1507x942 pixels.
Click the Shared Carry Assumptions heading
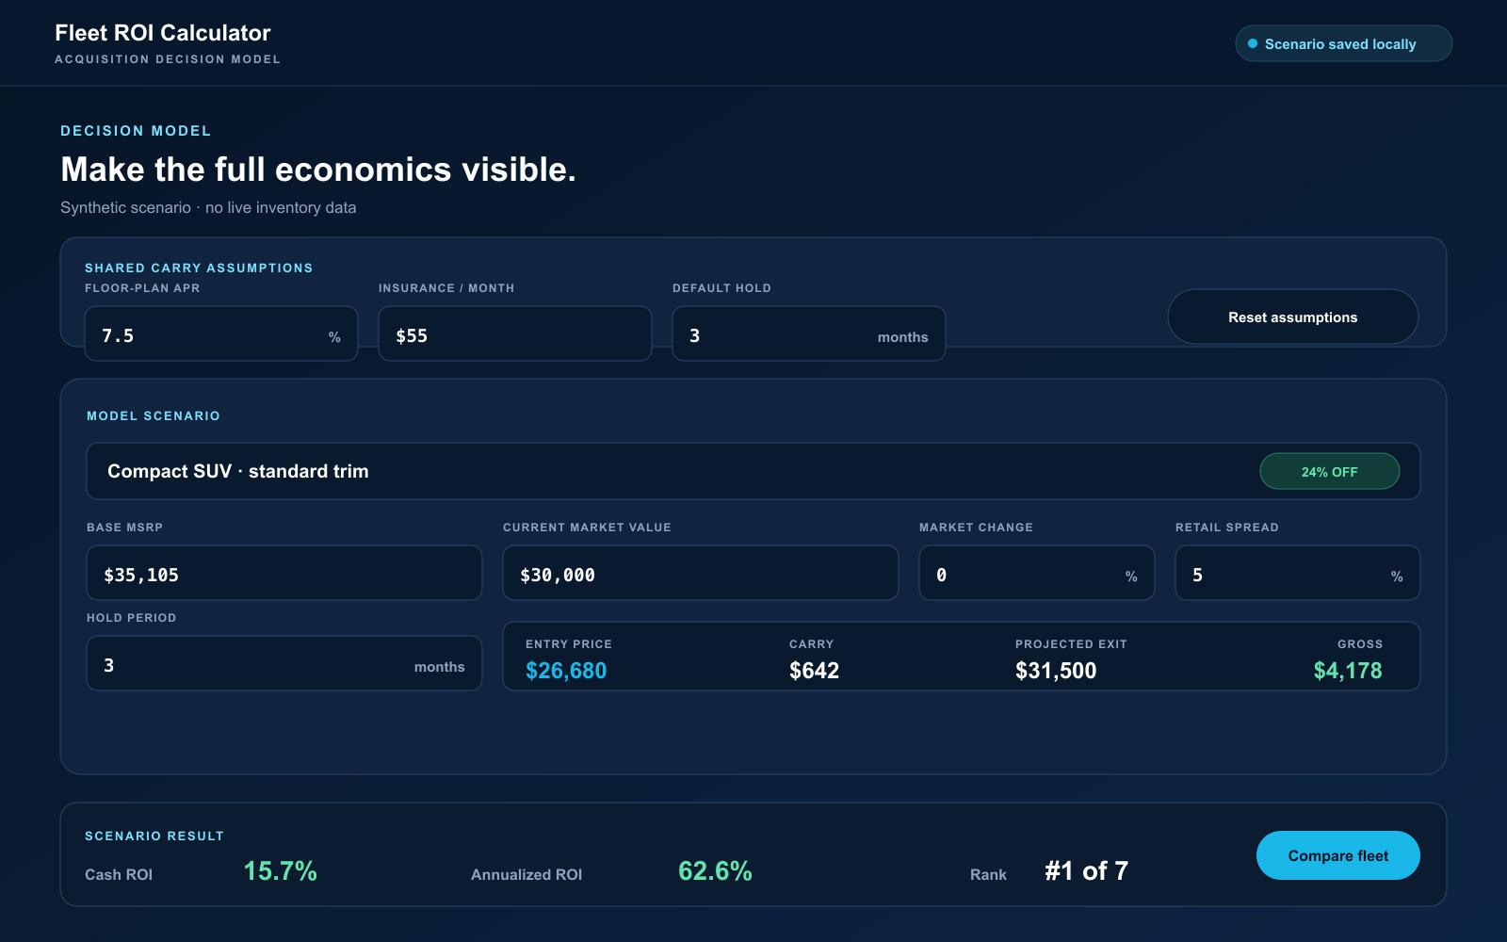click(199, 268)
